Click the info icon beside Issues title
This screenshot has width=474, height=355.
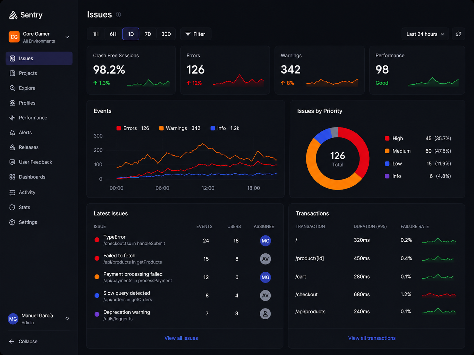(x=119, y=14)
